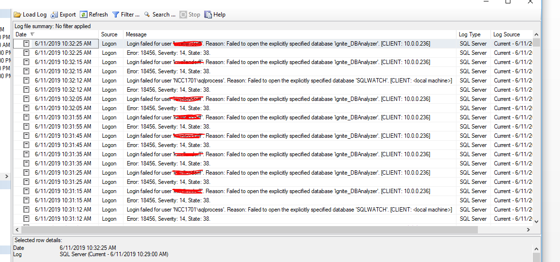This screenshot has height=262, width=560.
Task: Click the log list scroll down arrow
Action: 537,221
